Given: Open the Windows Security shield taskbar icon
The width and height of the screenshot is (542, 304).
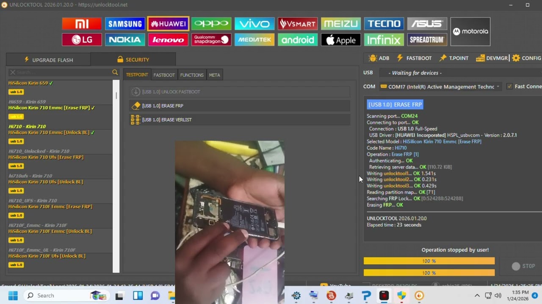Looking at the screenshot, I should pos(401,296).
